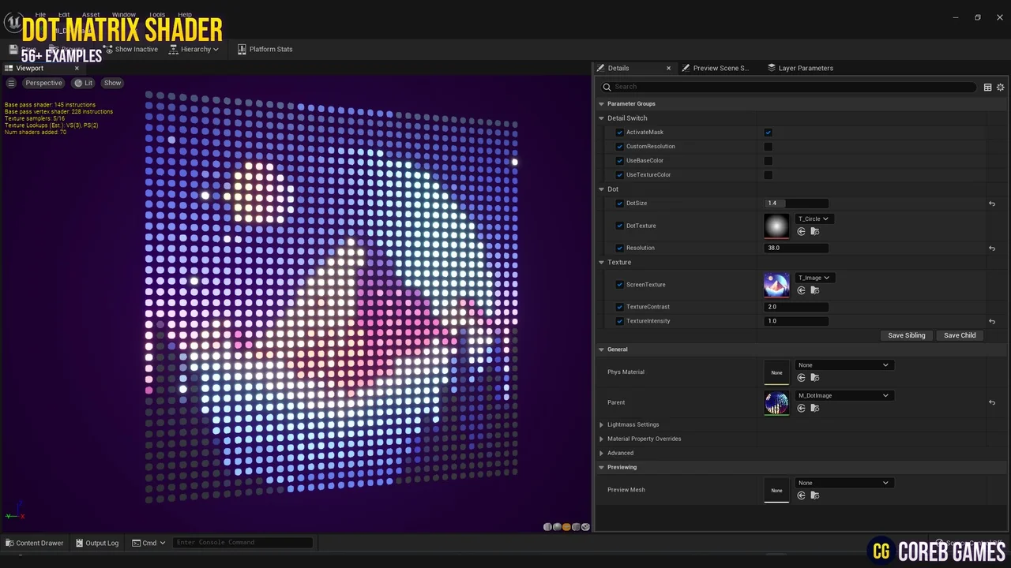The image size is (1011, 568).
Task: Open the Details panel settings gear
Action: 1000,87
